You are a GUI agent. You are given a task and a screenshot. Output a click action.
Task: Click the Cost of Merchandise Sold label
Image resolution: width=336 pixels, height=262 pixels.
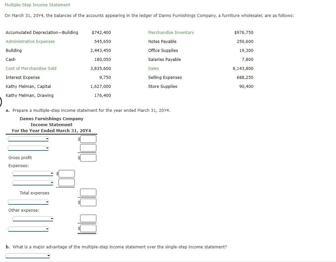click(x=31, y=68)
